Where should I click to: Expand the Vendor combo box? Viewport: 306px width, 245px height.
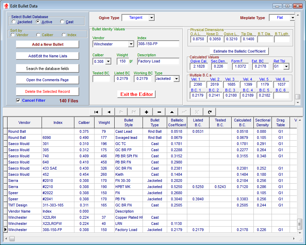(x=131, y=44)
